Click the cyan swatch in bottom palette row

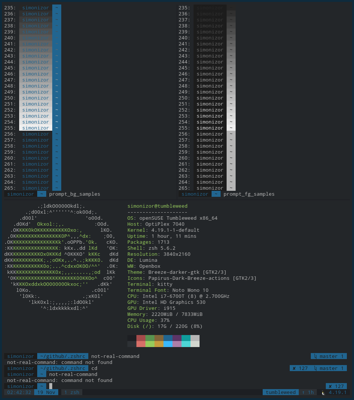(186, 344)
